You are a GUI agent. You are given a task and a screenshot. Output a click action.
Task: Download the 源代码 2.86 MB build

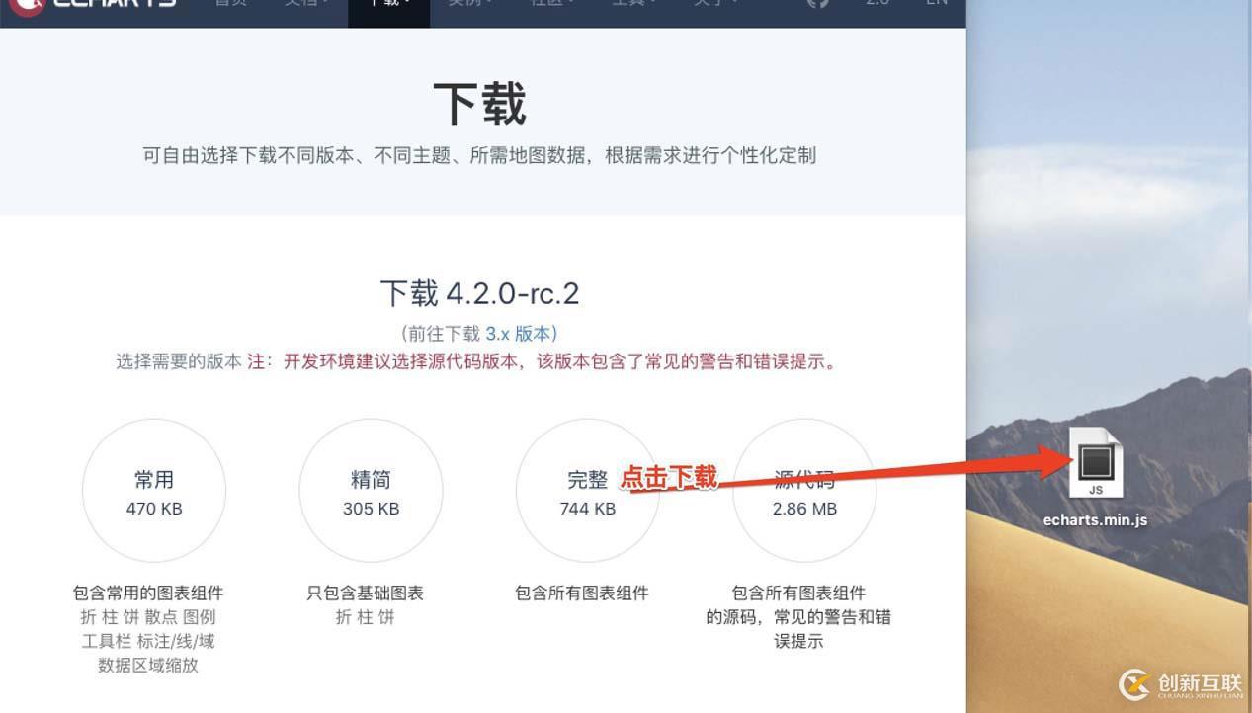click(804, 491)
